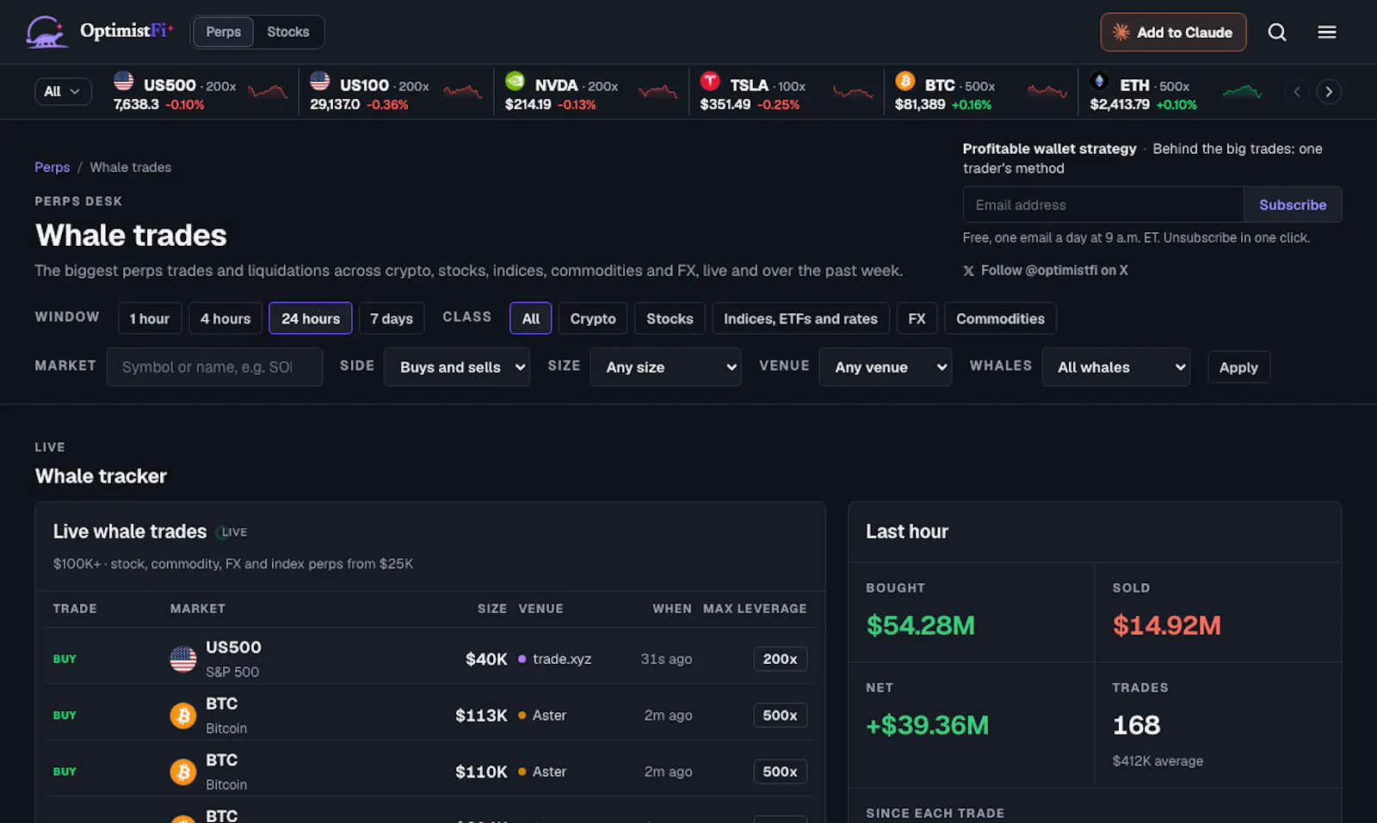Select the Stocks class filter
The height and width of the screenshot is (823, 1377).
670,318
